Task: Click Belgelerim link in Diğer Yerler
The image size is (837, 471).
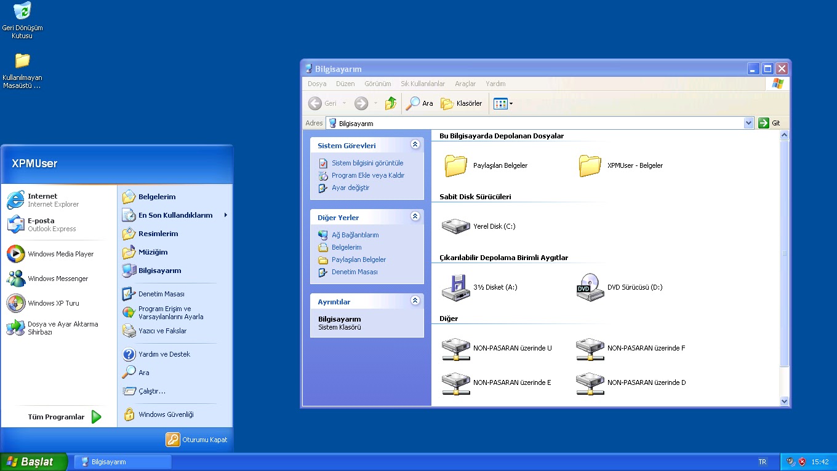Action: (x=346, y=247)
